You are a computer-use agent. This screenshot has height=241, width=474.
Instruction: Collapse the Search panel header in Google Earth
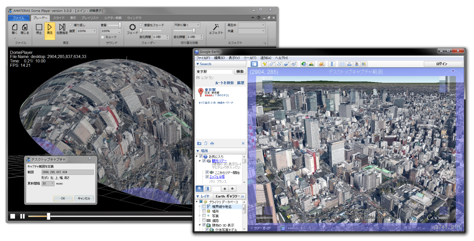point(221,64)
